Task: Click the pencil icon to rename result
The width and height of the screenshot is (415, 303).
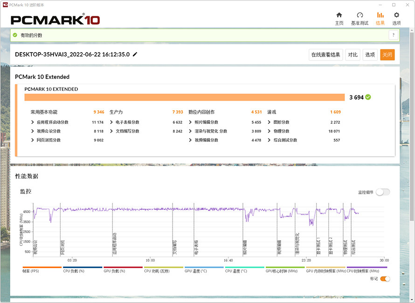Action: (135, 54)
